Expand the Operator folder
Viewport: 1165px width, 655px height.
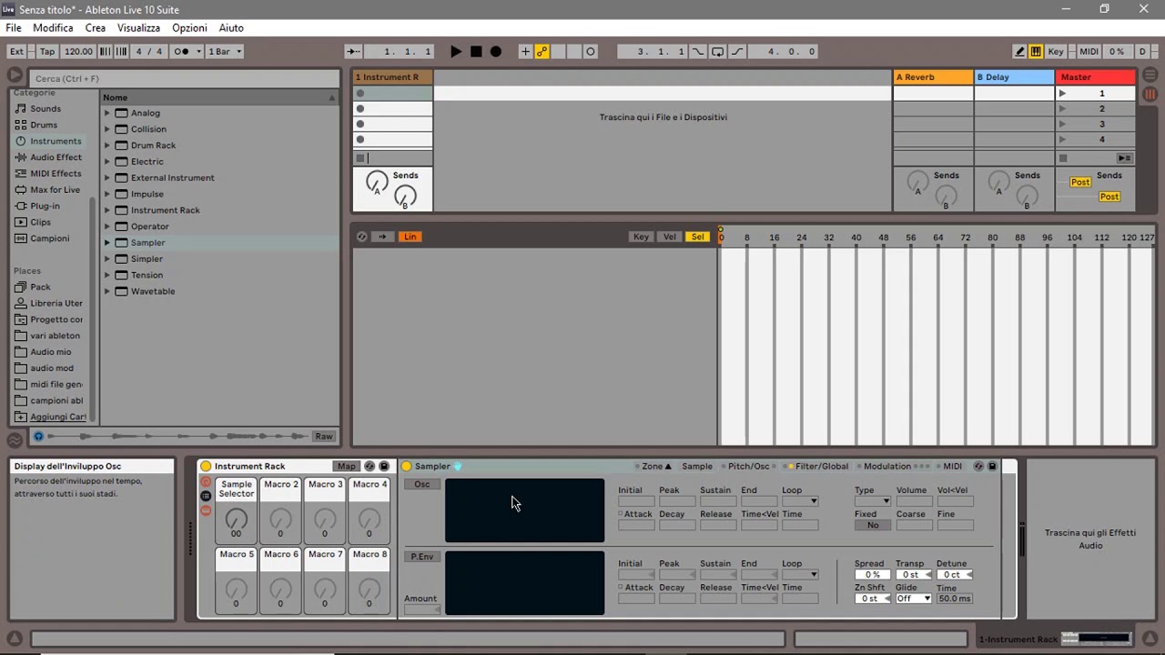pyautogui.click(x=106, y=227)
